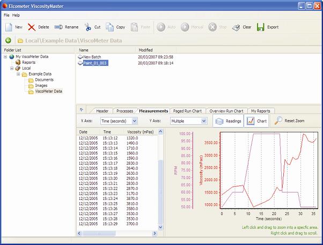Click the Manual measurement icon
The width and height of the screenshot is (323, 245).
point(185,27)
